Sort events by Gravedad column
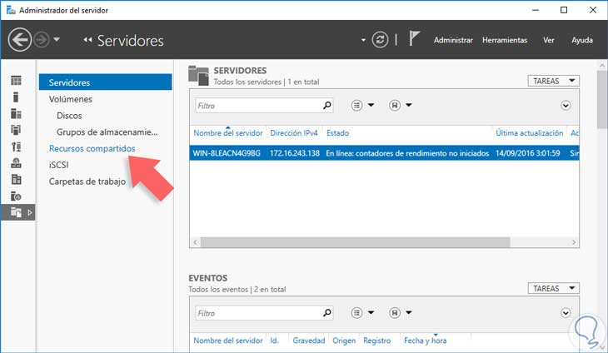The height and width of the screenshot is (353, 608). click(x=309, y=341)
